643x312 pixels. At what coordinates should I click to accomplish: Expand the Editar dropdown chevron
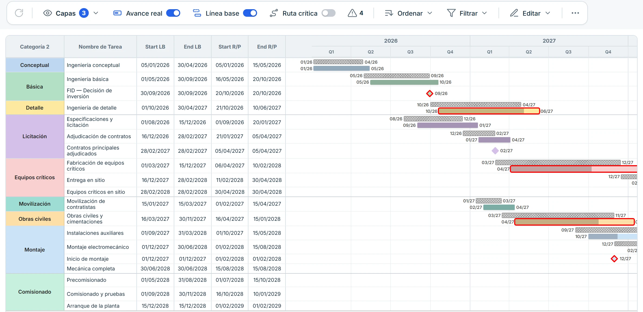point(548,13)
